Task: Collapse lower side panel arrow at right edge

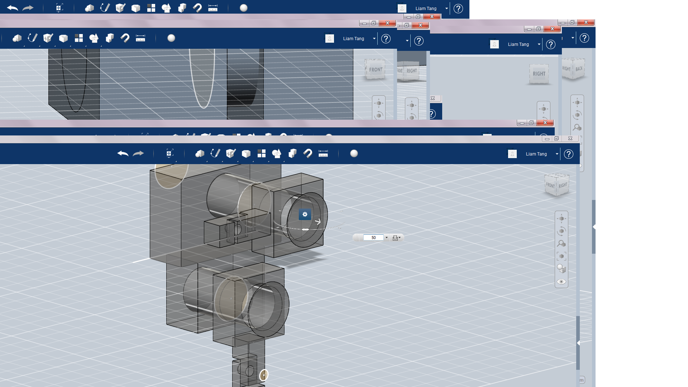Action: pyautogui.click(x=578, y=343)
